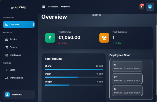Click the '15 sold' count
The width and height of the screenshot is (157, 102).
(99, 74)
